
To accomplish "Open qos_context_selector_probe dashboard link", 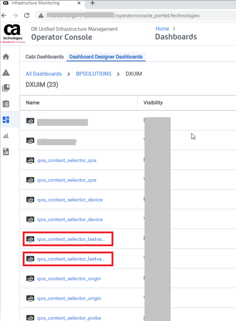I will point(69,318).
